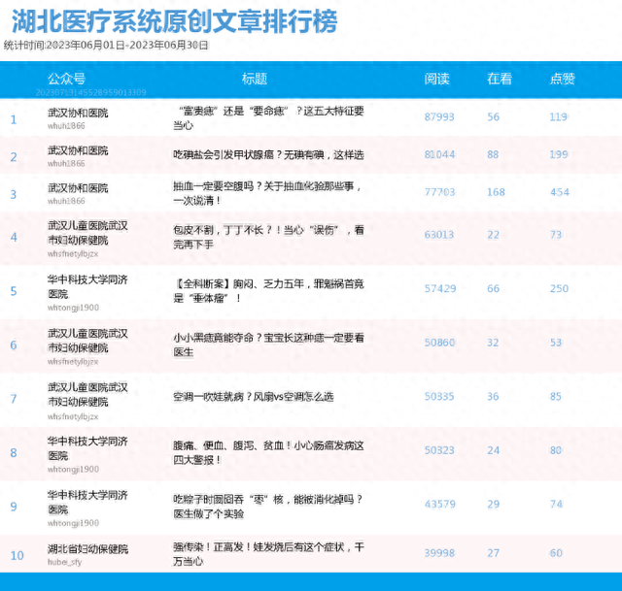Open the article 强传染！正高发！
Image resolution: width=622 pixels, height=591 pixels.
(268, 554)
